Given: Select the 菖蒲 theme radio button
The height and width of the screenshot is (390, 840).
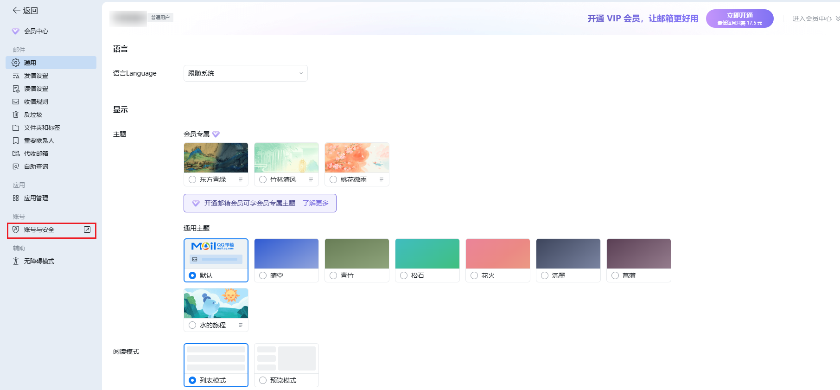Looking at the screenshot, I should [615, 275].
